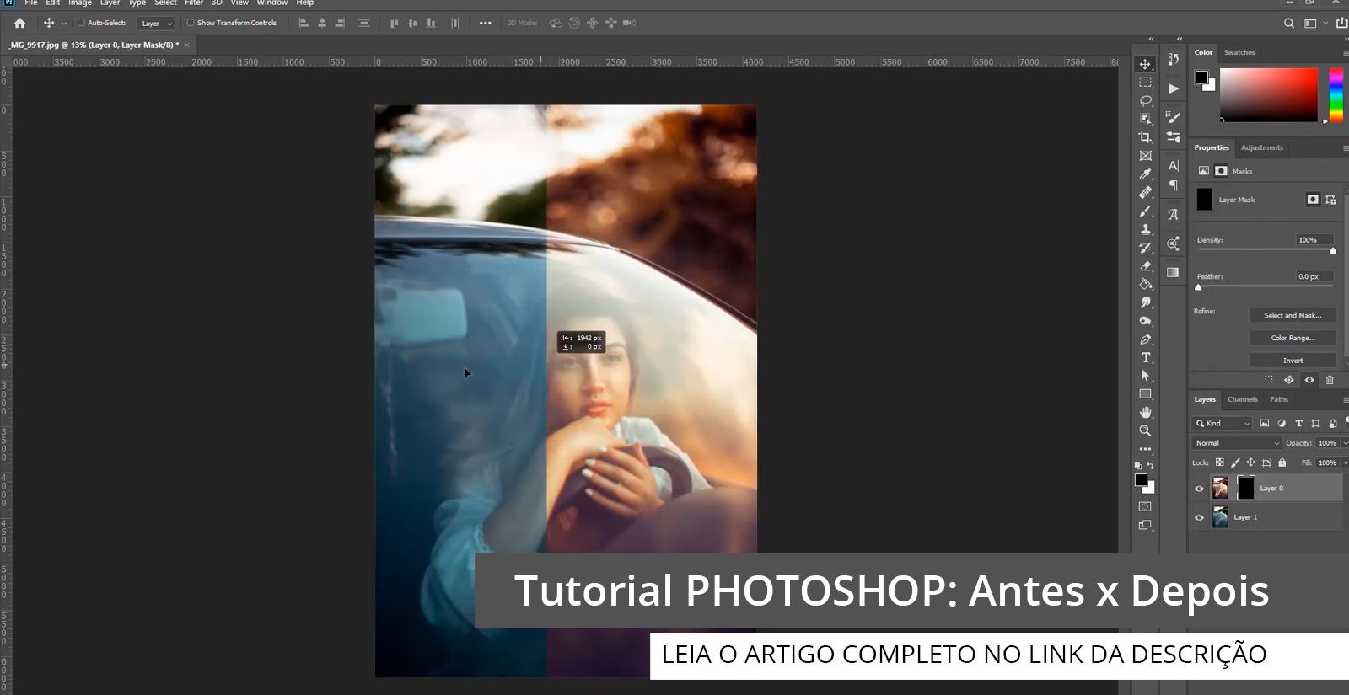Swap foreground and background colors
1349x695 pixels.
coord(1150,466)
